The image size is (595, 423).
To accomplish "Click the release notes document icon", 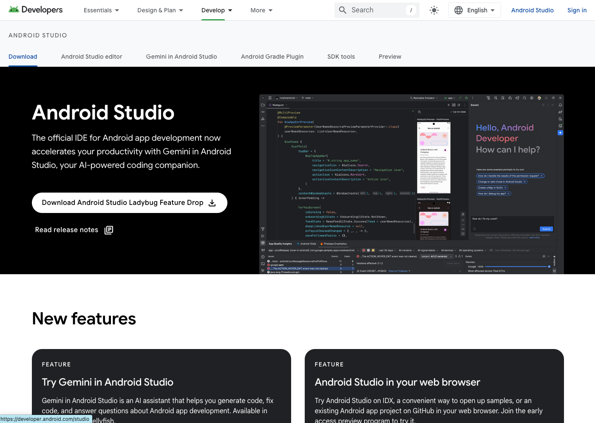I will coord(109,230).
